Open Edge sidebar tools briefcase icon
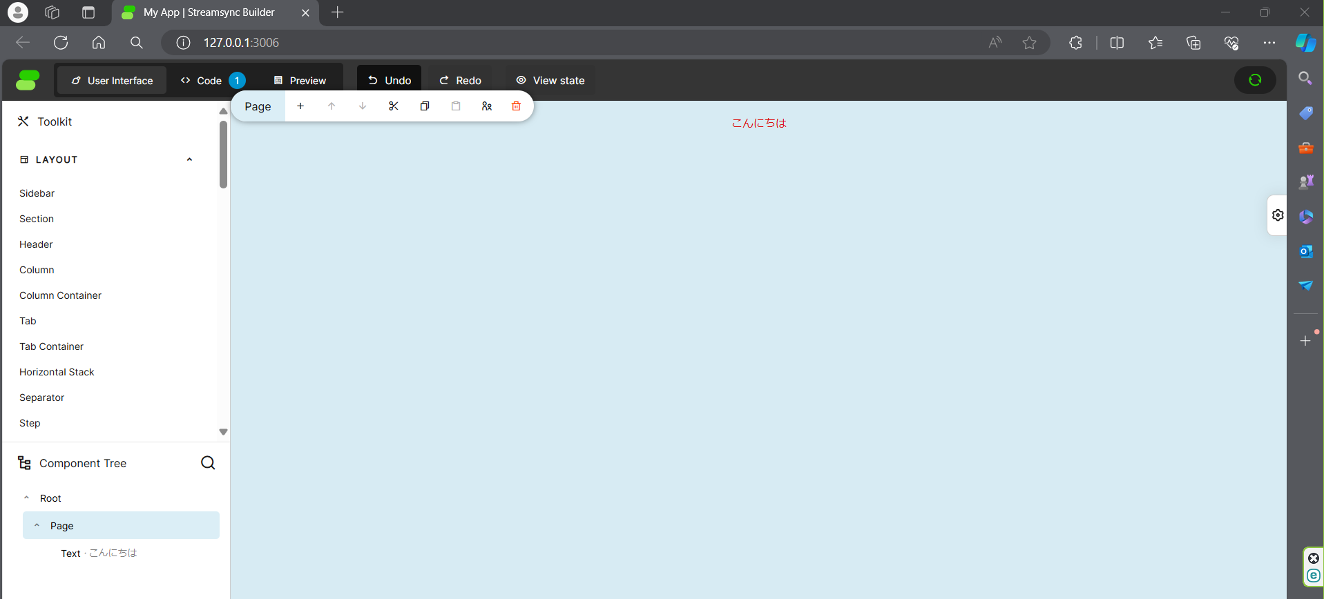The width and height of the screenshot is (1324, 599). (x=1305, y=148)
